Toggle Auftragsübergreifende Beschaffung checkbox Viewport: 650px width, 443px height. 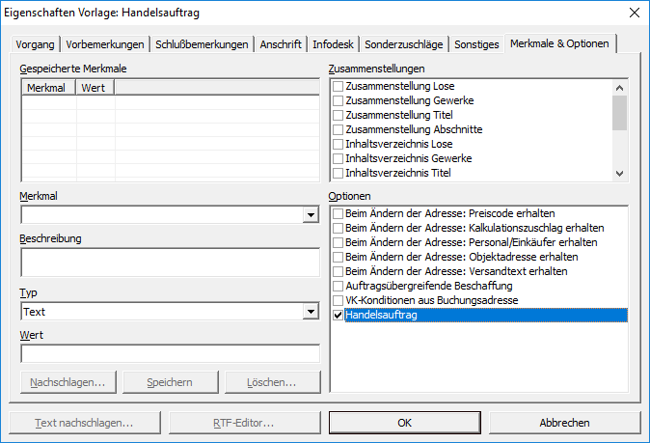pyautogui.click(x=338, y=287)
